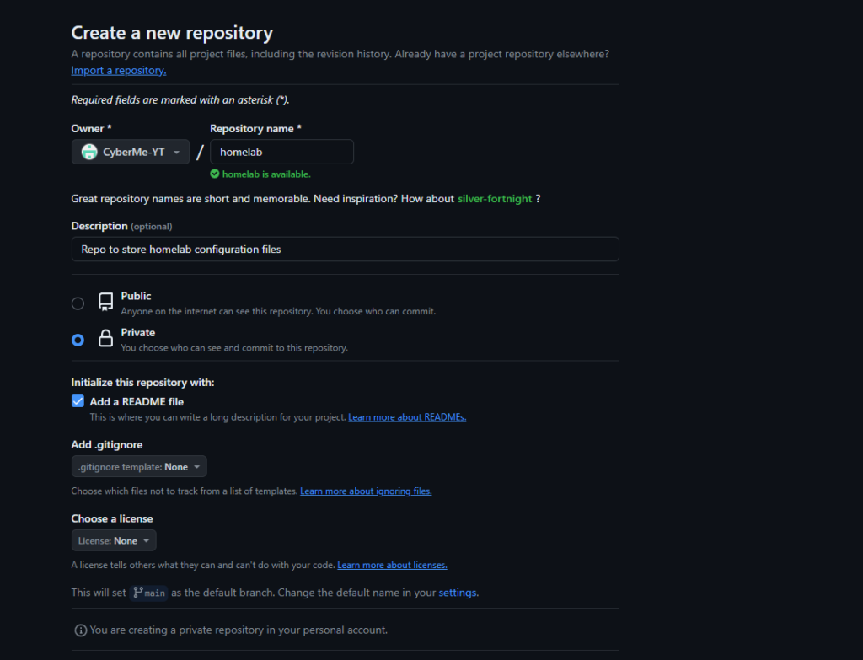Uncheck the Add a README file checkbox
The image size is (863, 660).
[x=78, y=401]
